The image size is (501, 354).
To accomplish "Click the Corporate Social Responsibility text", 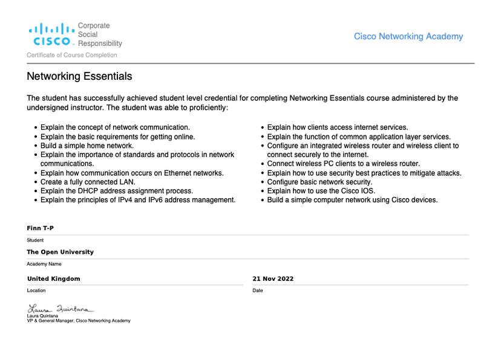I will [x=100, y=34].
